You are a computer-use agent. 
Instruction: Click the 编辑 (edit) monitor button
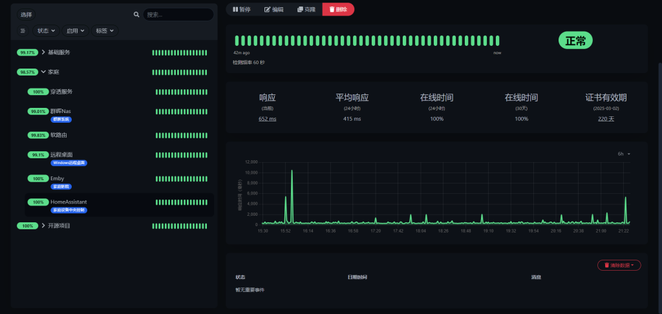[x=274, y=9]
